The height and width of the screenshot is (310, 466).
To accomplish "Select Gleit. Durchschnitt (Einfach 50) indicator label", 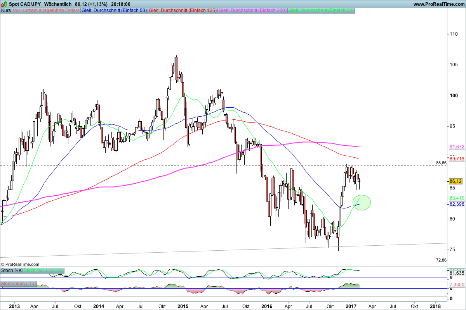I will tap(114, 10).
